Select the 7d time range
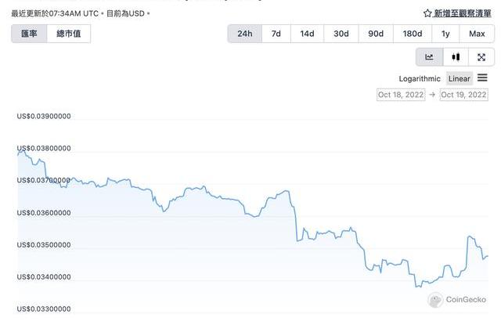501x321 pixels. (276, 34)
